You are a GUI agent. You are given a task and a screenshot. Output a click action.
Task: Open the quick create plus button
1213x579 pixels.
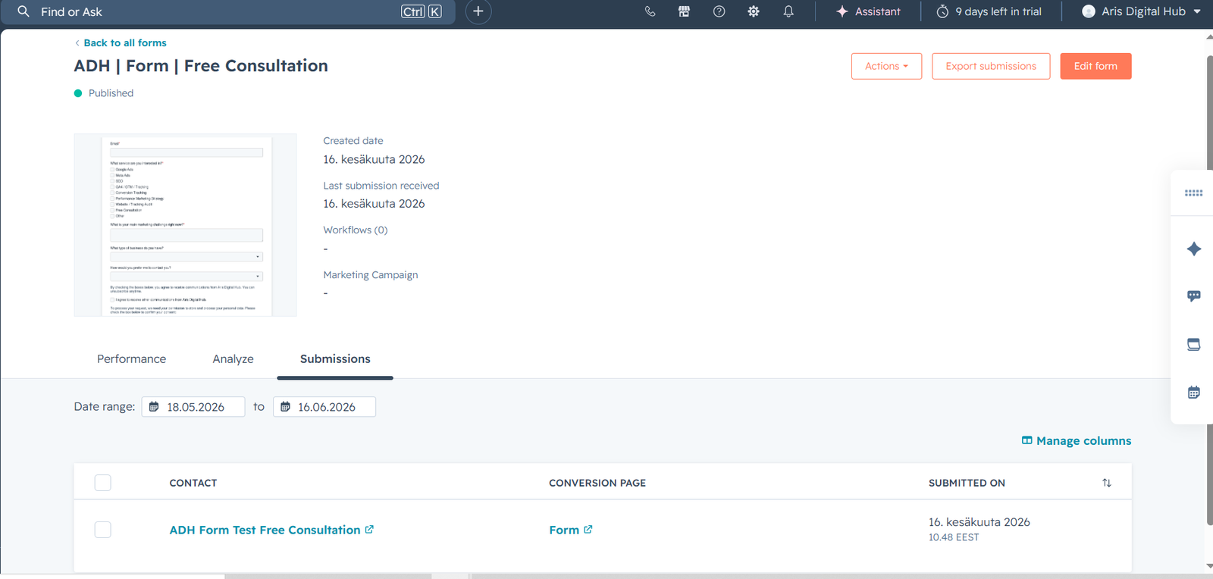478,11
